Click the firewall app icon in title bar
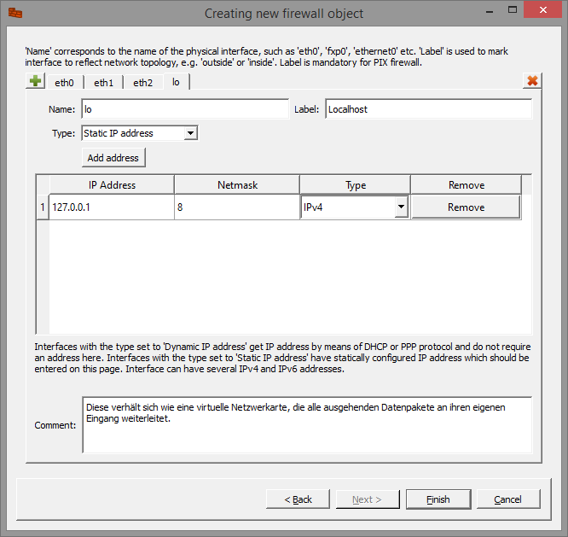This screenshot has width=568, height=537. 14,13
